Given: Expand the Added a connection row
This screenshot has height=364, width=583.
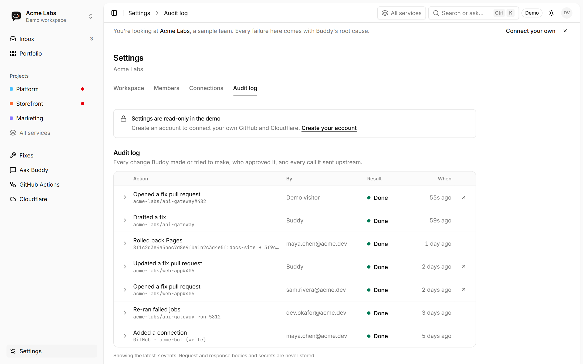Looking at the screenshot, I should (125, 336).
